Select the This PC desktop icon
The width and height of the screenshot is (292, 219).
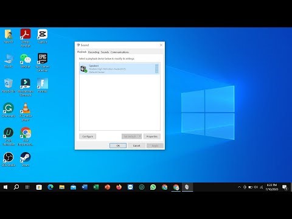tap(9, 61)
